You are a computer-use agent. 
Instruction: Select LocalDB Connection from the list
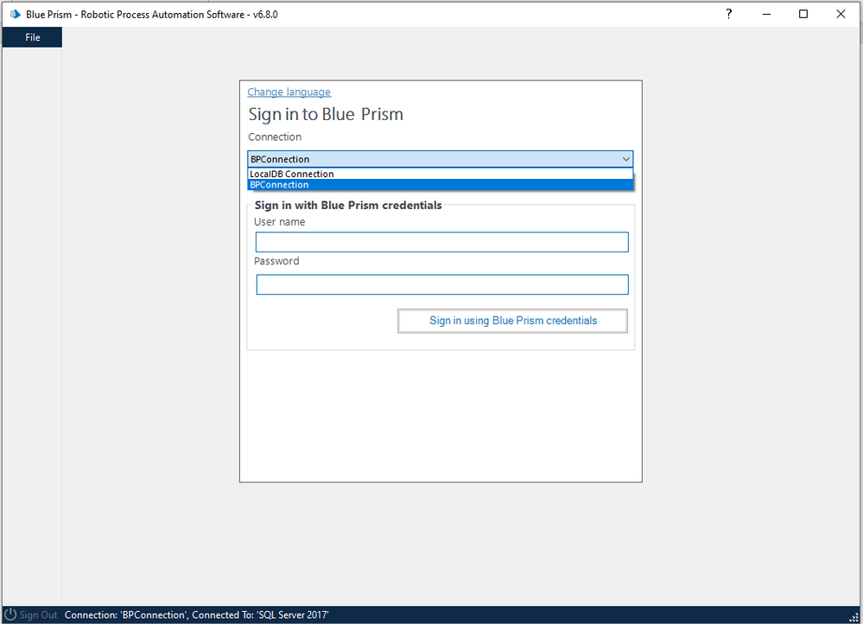click(x=441, y=174)
